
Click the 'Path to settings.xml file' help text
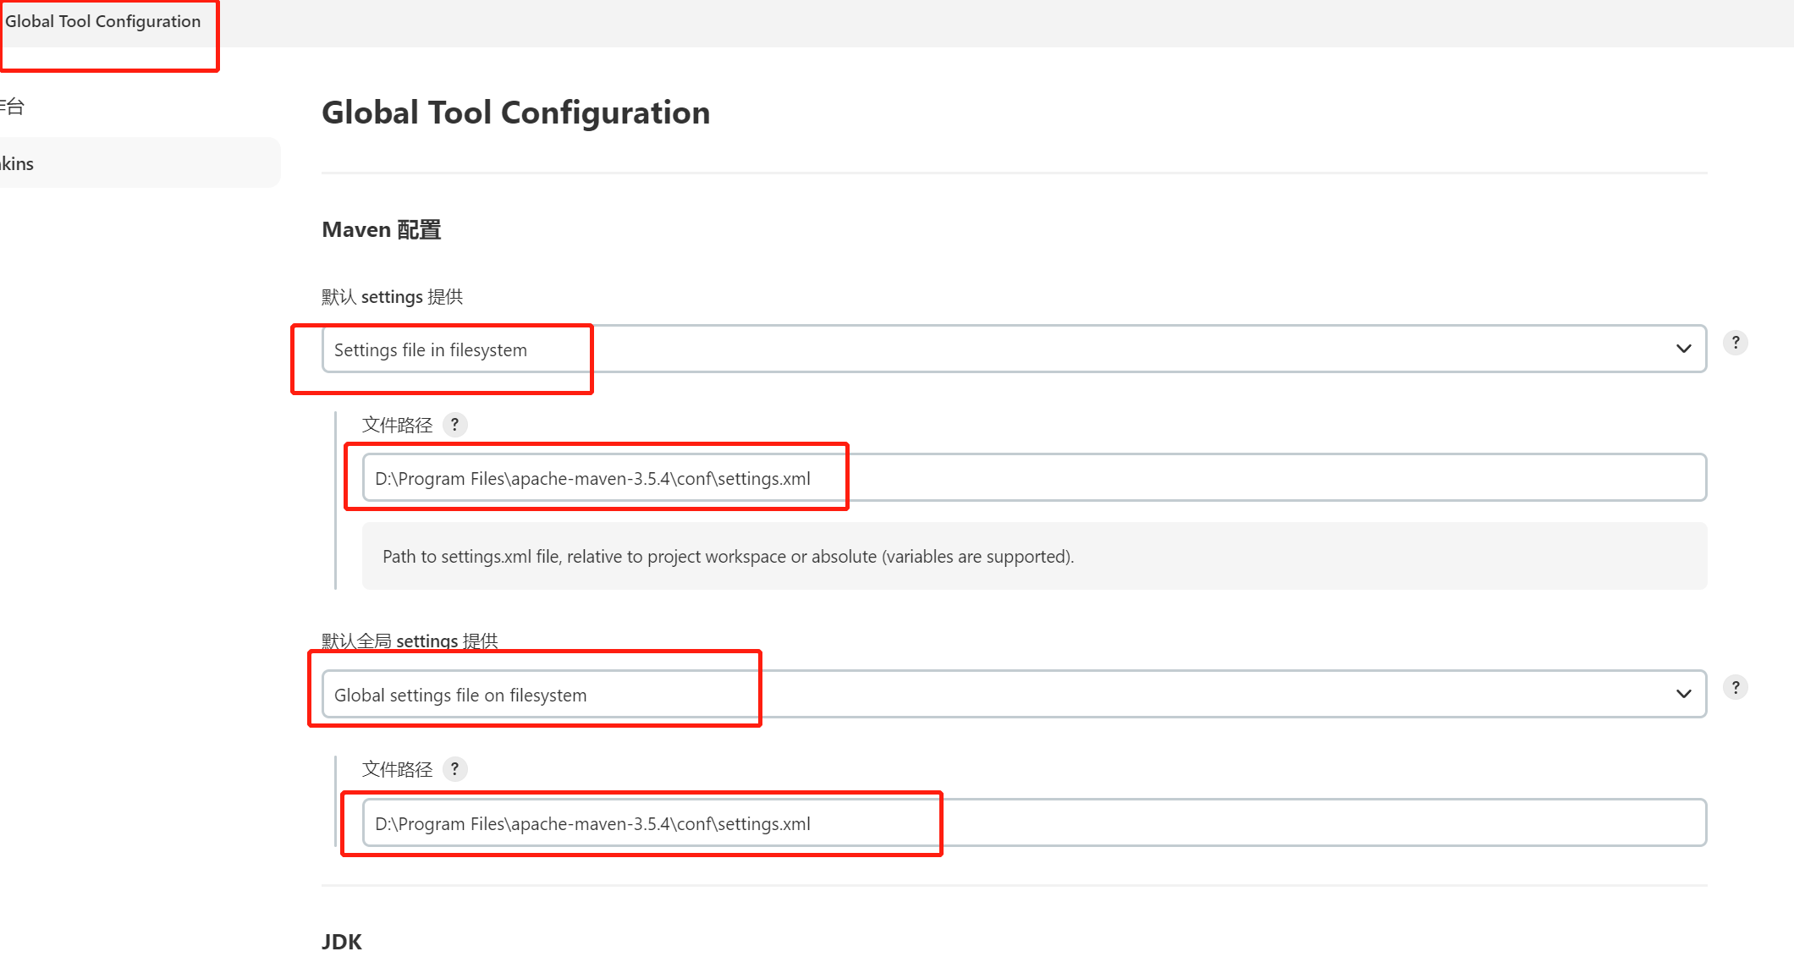pyautogui.click(x=728, y=557)
